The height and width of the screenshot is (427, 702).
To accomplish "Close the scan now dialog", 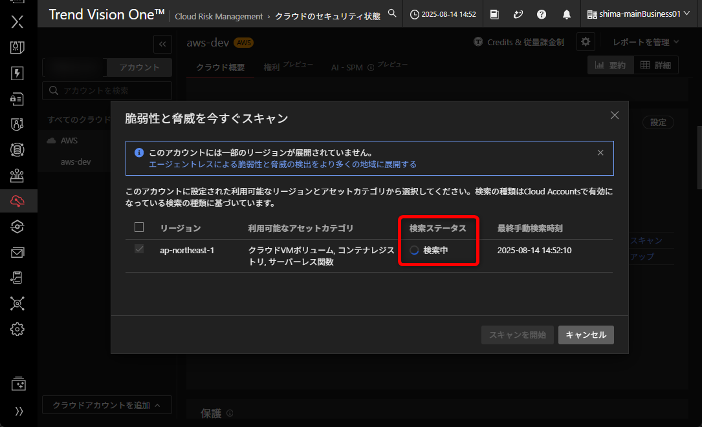I will (x=615, y=116).
